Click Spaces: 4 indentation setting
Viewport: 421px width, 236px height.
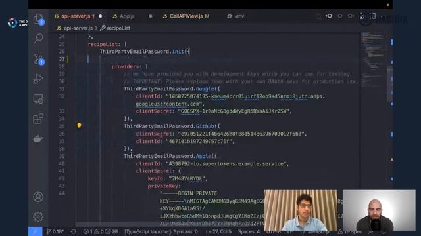click(x=249, y=231)
